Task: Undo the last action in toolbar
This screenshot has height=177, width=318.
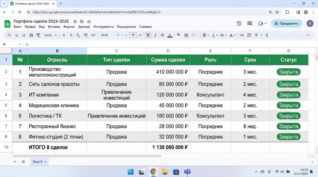Action: point(17,35)
